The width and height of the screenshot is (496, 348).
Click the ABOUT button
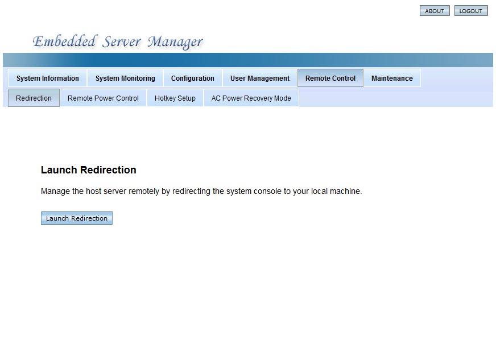(434, 11)
